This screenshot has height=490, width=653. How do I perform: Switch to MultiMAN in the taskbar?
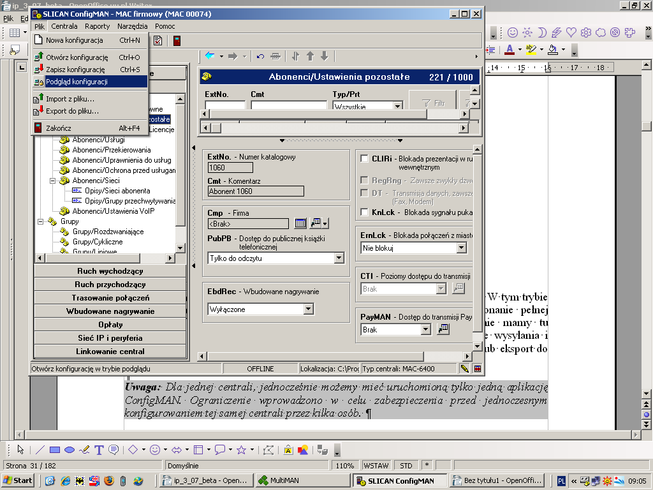(x=303, y=480)
